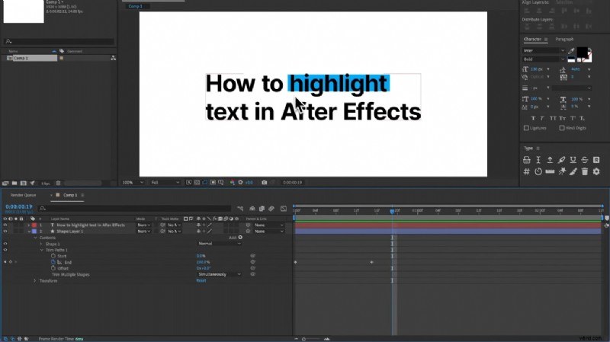Open the font family dropdown showing Inter
This screenshot has height=342, width=610.
point(544,50)
